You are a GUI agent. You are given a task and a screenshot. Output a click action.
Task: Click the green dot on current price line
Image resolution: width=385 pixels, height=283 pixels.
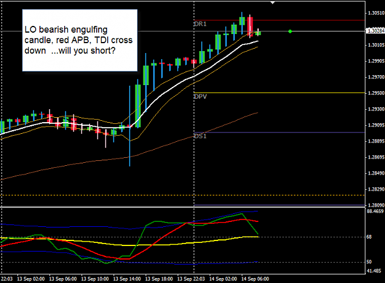(x=290, y=31)
